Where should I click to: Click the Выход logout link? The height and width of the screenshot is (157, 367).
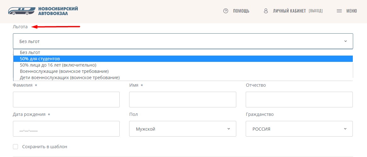[316, 11]
